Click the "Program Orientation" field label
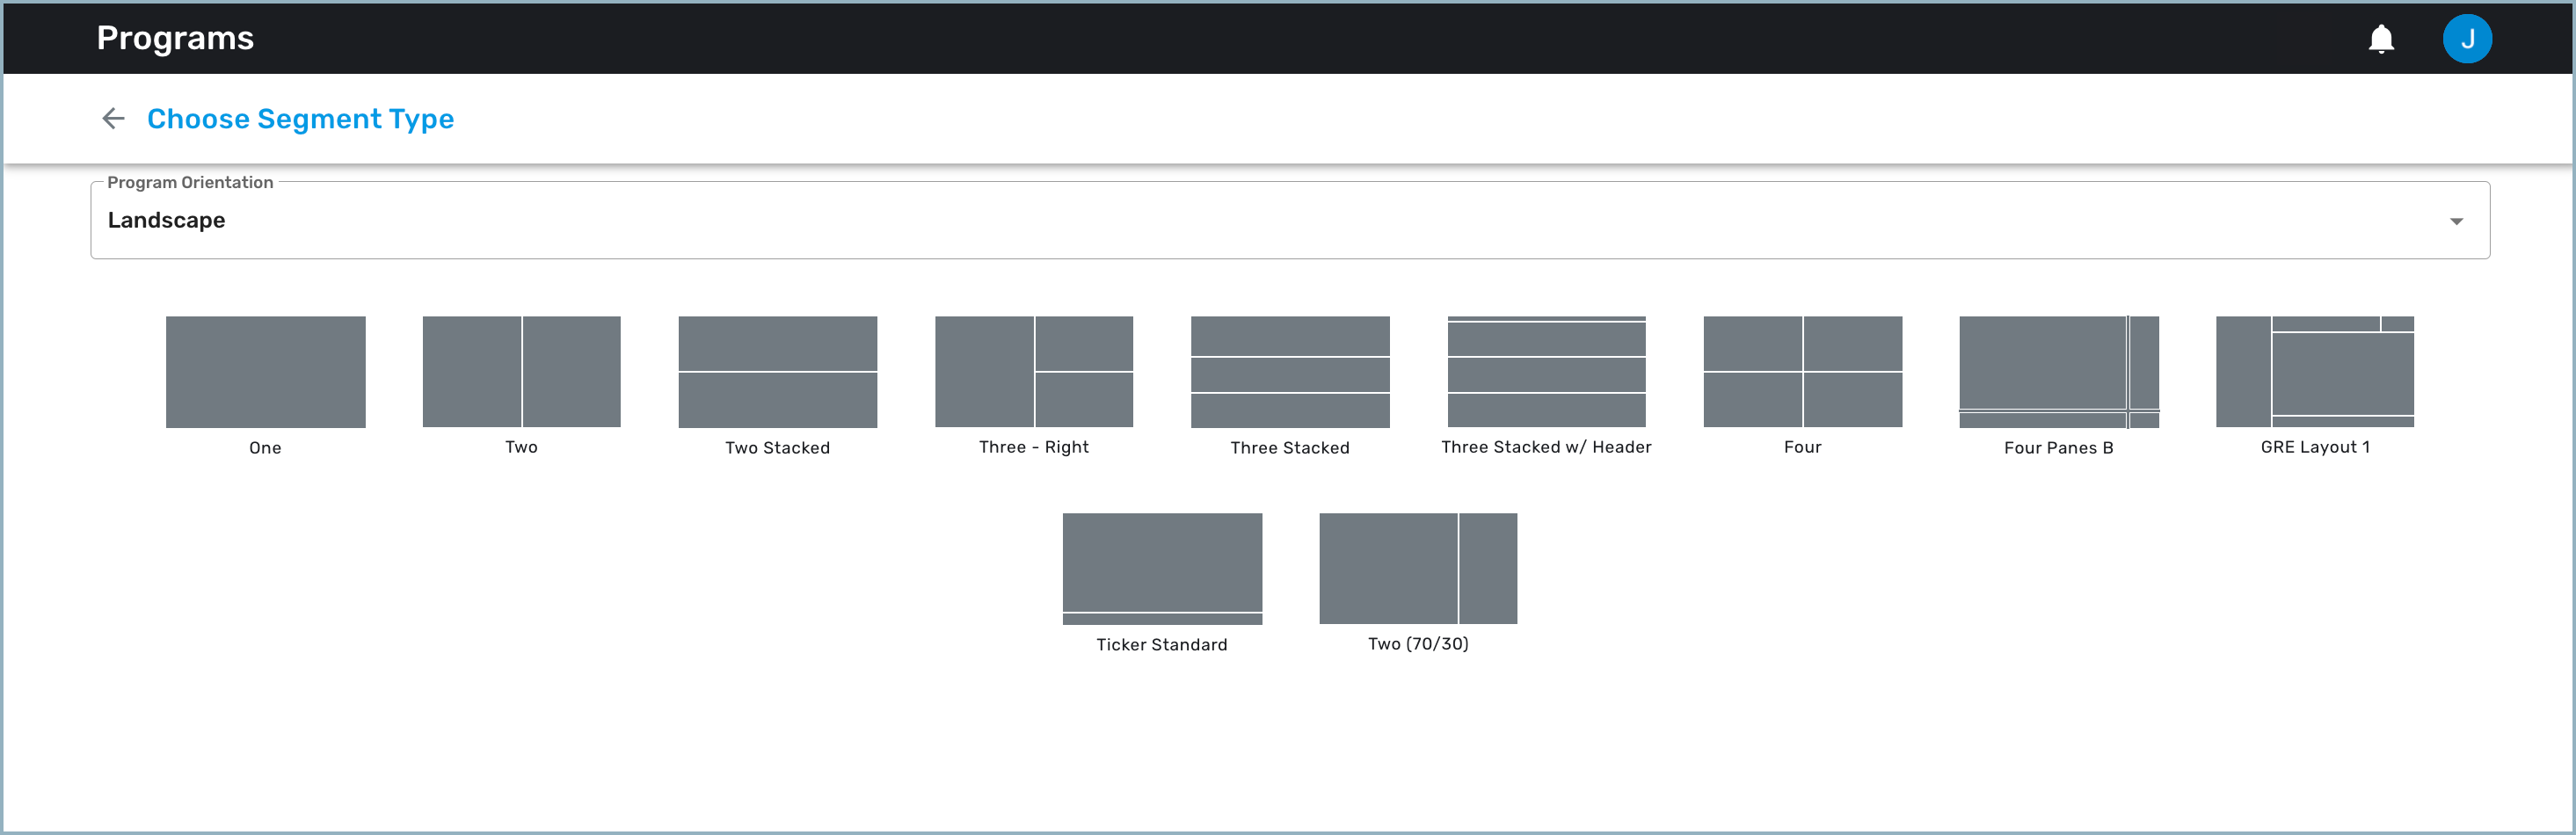The height and width of the screenshot is (835, 2576). point(190,182)
